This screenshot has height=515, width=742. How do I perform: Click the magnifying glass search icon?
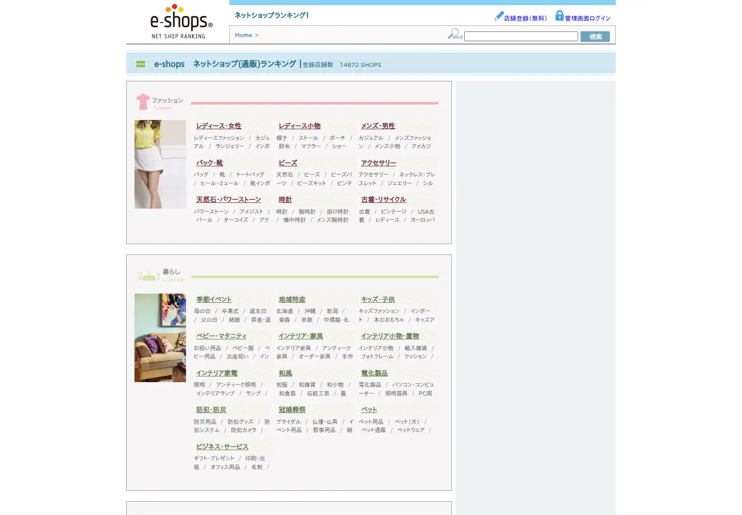click(x=455, y=34)
